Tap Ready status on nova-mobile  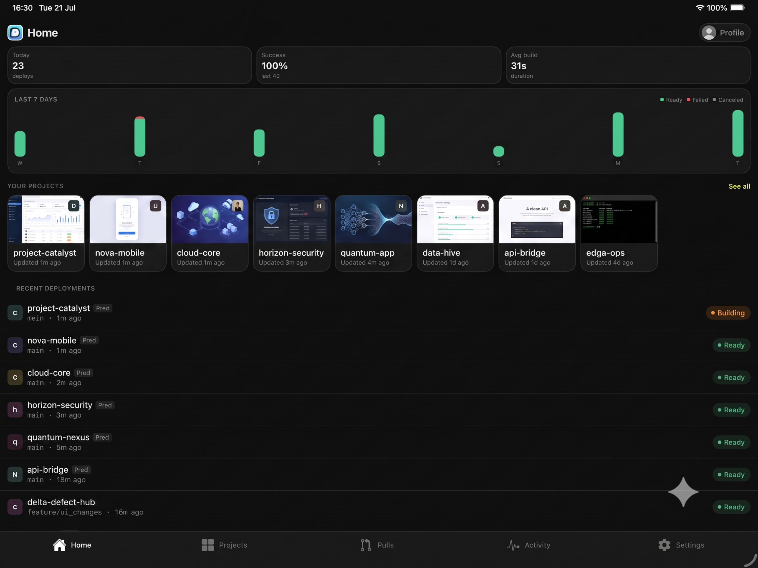[731, 345]
